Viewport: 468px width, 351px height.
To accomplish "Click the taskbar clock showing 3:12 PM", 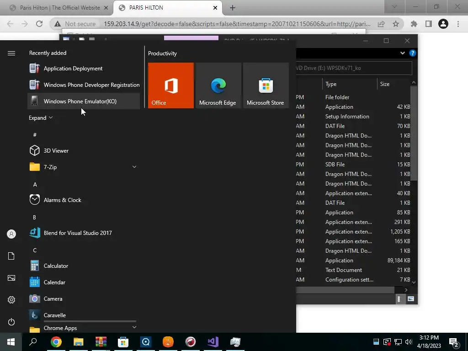I will (x=429, y=342).
